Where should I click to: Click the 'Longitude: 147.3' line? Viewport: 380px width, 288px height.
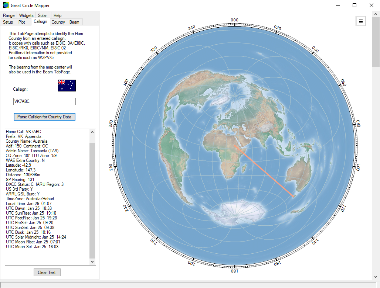pyautogui.click(x=21, y=170)
